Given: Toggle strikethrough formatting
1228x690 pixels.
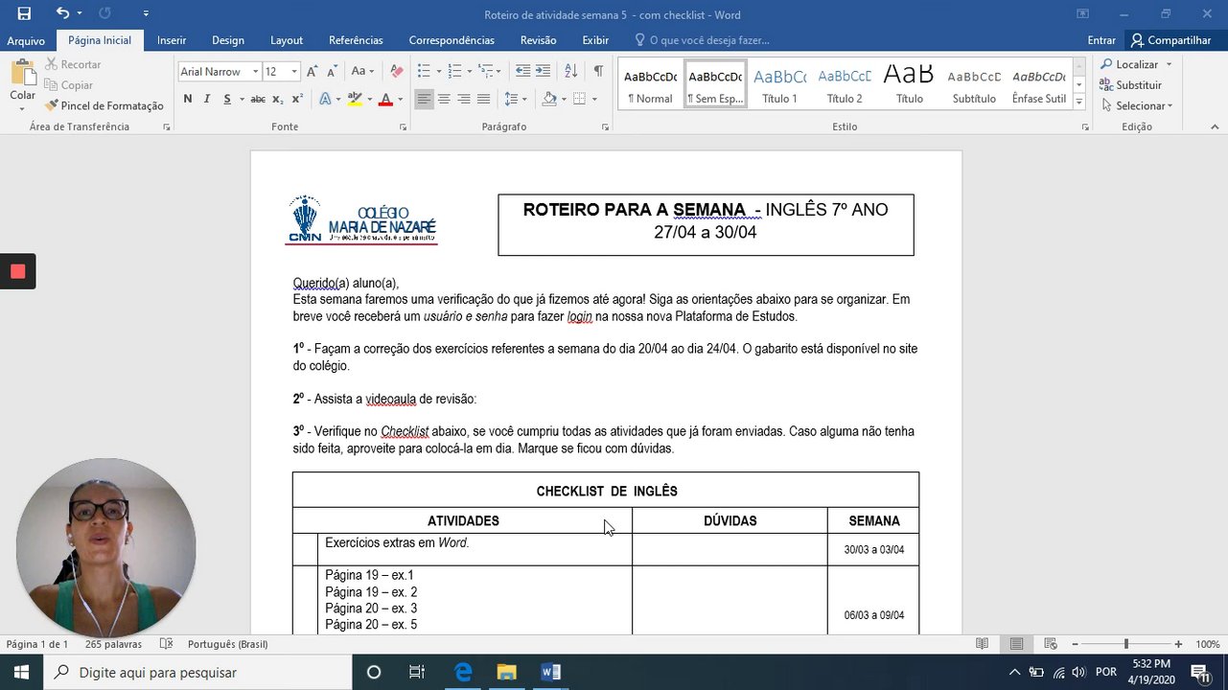Looking at the screenshot, I should coord(258,99).
